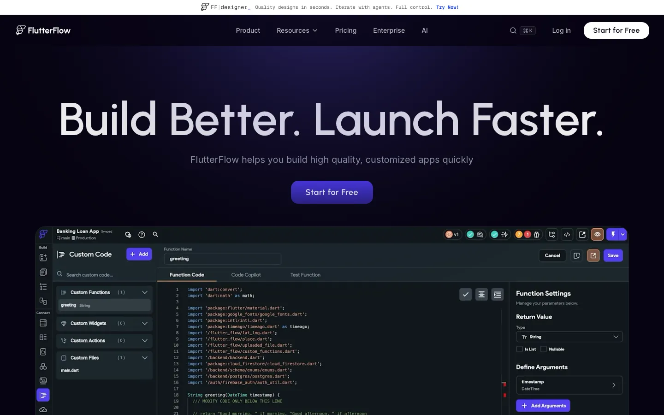This screenshot has width=664, height=415.
Task: Open the Return Value Type String dropdown
Action: coord(569,337)
